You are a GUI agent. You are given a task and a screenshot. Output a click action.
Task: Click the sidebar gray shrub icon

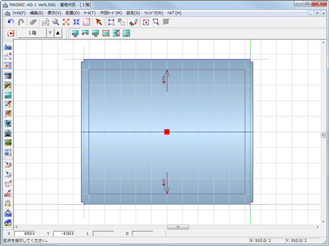click(8, 133)
